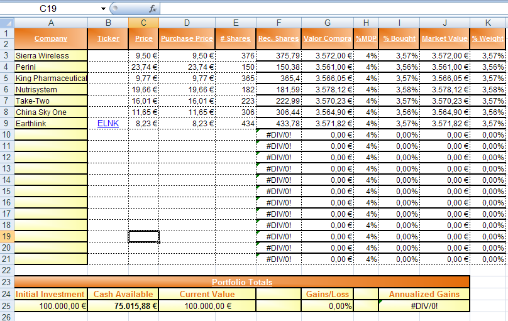Image resolution: width=508 pixels, height=321 pixels.
Task: Click the #DIV/0! cell in row 21
Action: [x=279, y=259]
